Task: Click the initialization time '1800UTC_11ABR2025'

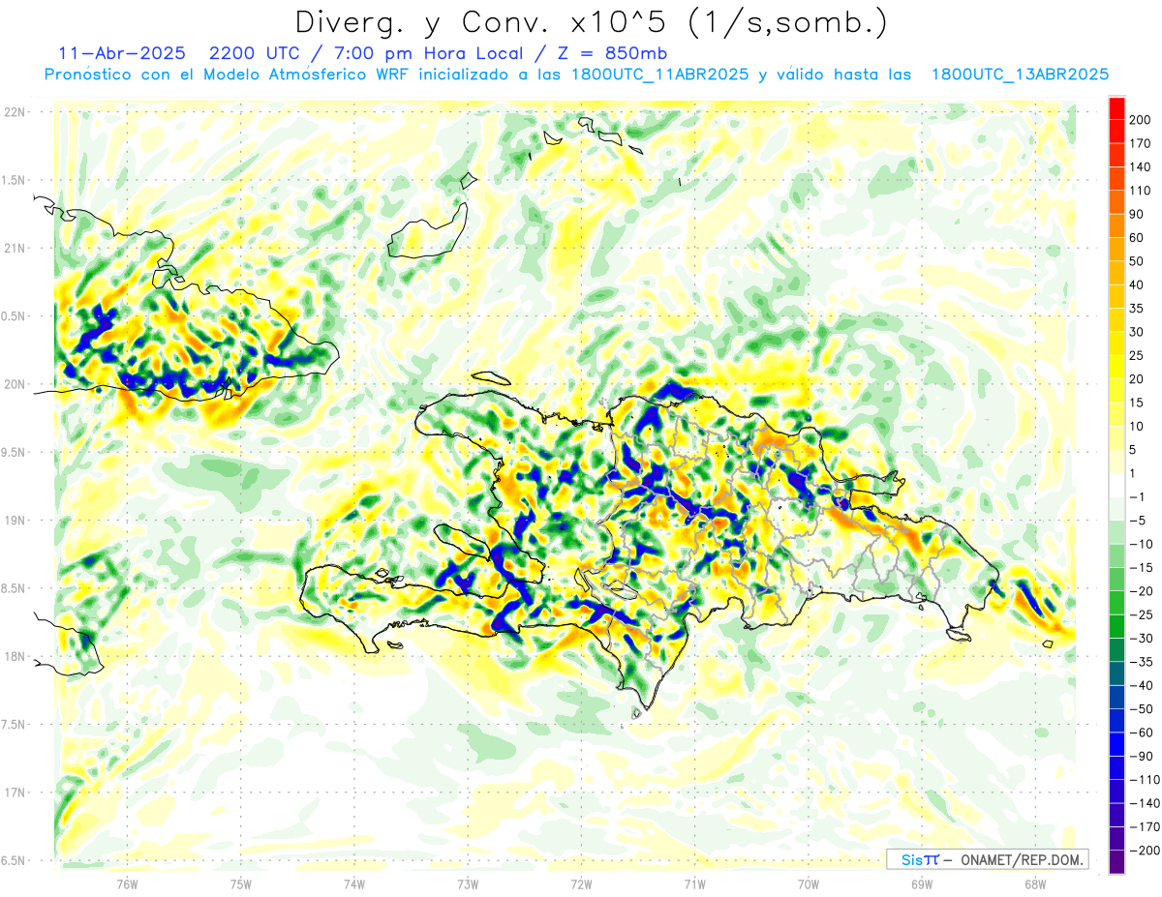Action: click(659, 75)
